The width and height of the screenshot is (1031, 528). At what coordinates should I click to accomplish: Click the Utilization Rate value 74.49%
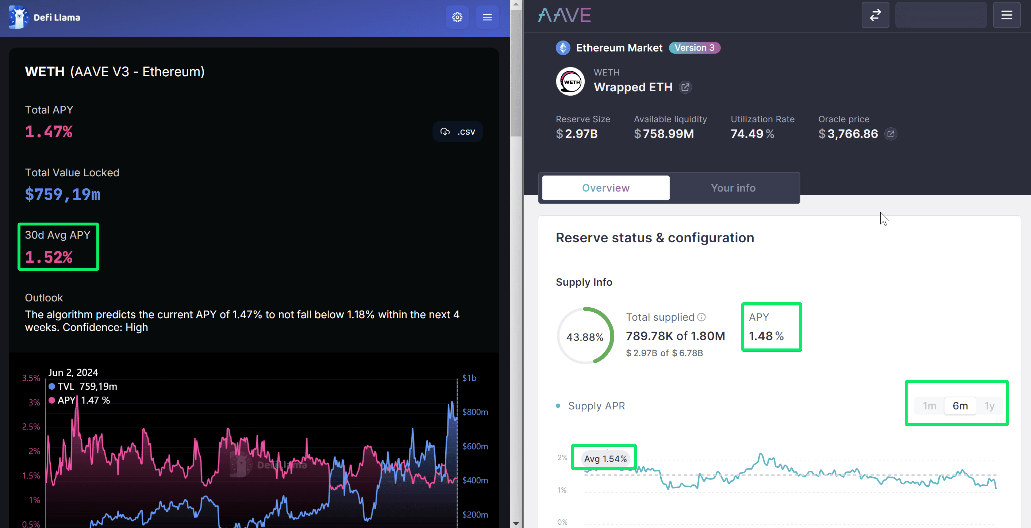coord(753,134)
